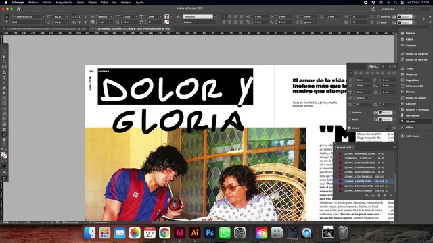The image size is (433, 243).
Task: Click the Sombrear color swatch in Párrafo panel
Action: point(385,113)
